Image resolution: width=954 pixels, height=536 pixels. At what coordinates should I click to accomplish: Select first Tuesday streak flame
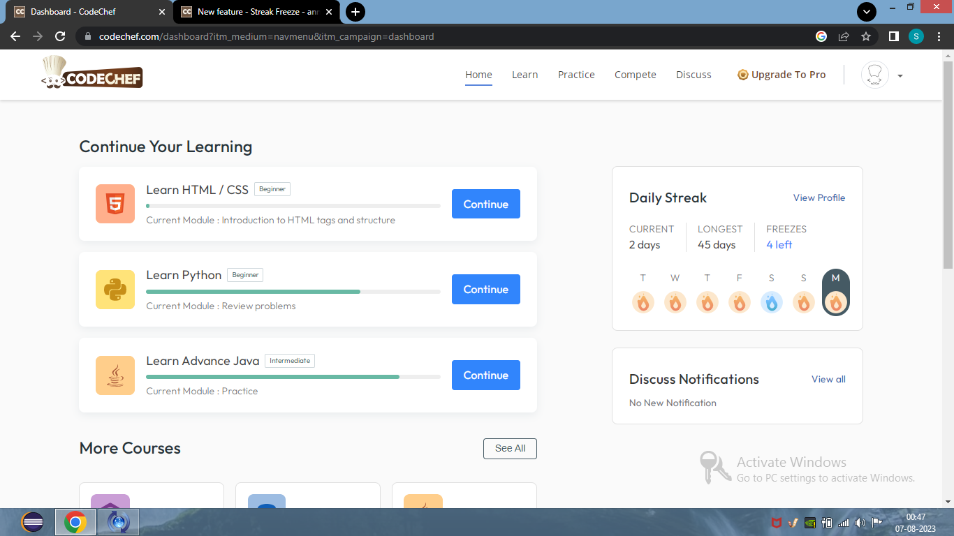(x=643, y=302)
